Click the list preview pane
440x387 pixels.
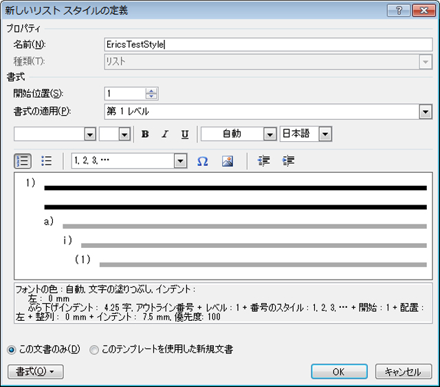click(x=223, y=226)
